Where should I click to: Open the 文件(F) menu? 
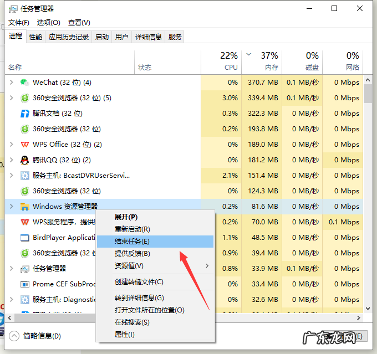(x=19, y=23)
